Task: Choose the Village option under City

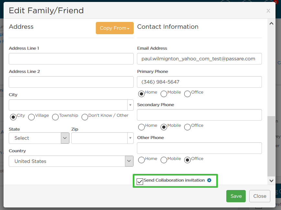Action: pyautogui.click(x=31, y=117)
